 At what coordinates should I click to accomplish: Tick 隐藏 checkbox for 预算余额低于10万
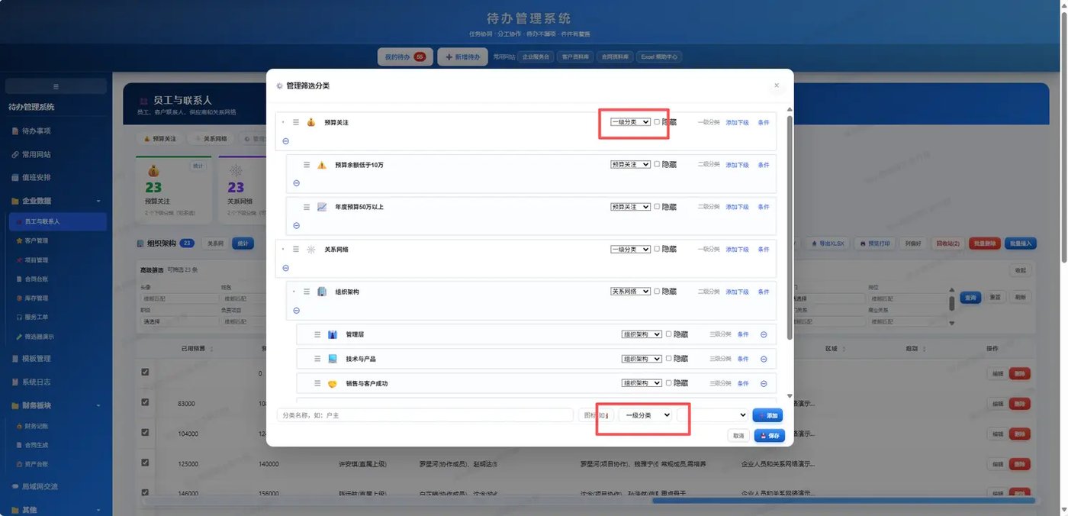tap(657, 165)
